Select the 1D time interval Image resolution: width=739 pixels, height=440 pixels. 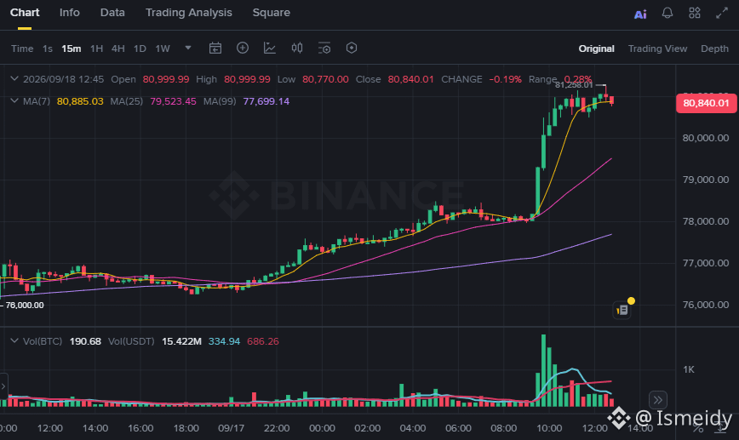pos(140,49)
